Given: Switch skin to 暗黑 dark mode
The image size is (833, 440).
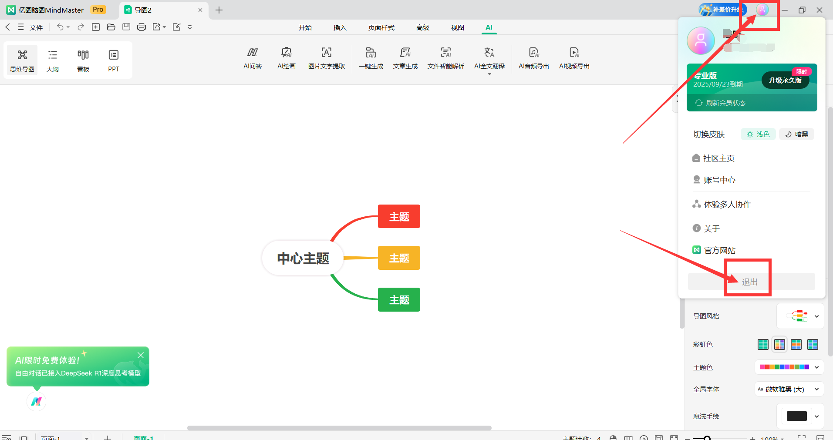Looking at the screenshot, I should (796, 134).
